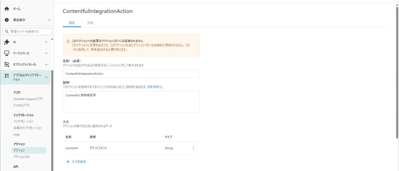Screen dimensions: 399x171
Task: Click the ContentfulIntegrationAction page title
Action: coord(98,11)
